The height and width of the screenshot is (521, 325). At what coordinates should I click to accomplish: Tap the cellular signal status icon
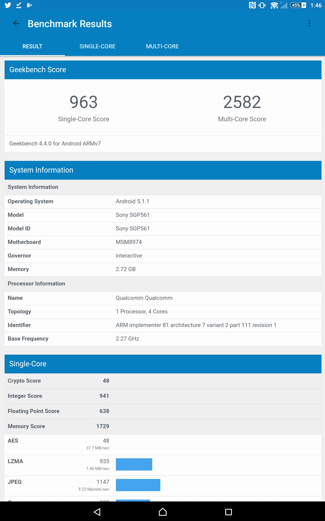[284, 5]
